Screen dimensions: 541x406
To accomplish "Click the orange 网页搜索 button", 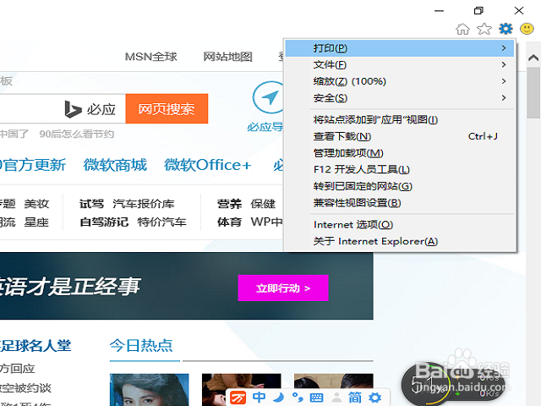I will [x=167, y=109].
